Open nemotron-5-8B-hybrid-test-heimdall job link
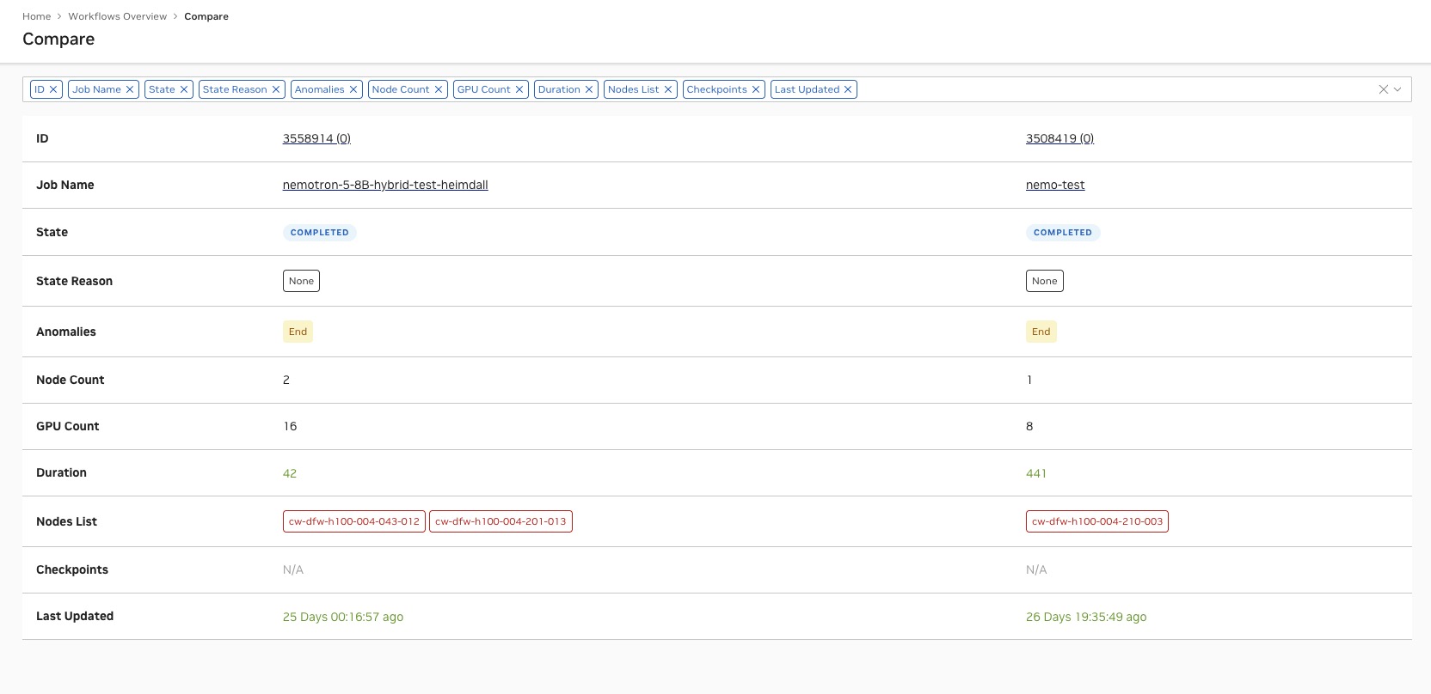1431x694 pixels. 385,185
